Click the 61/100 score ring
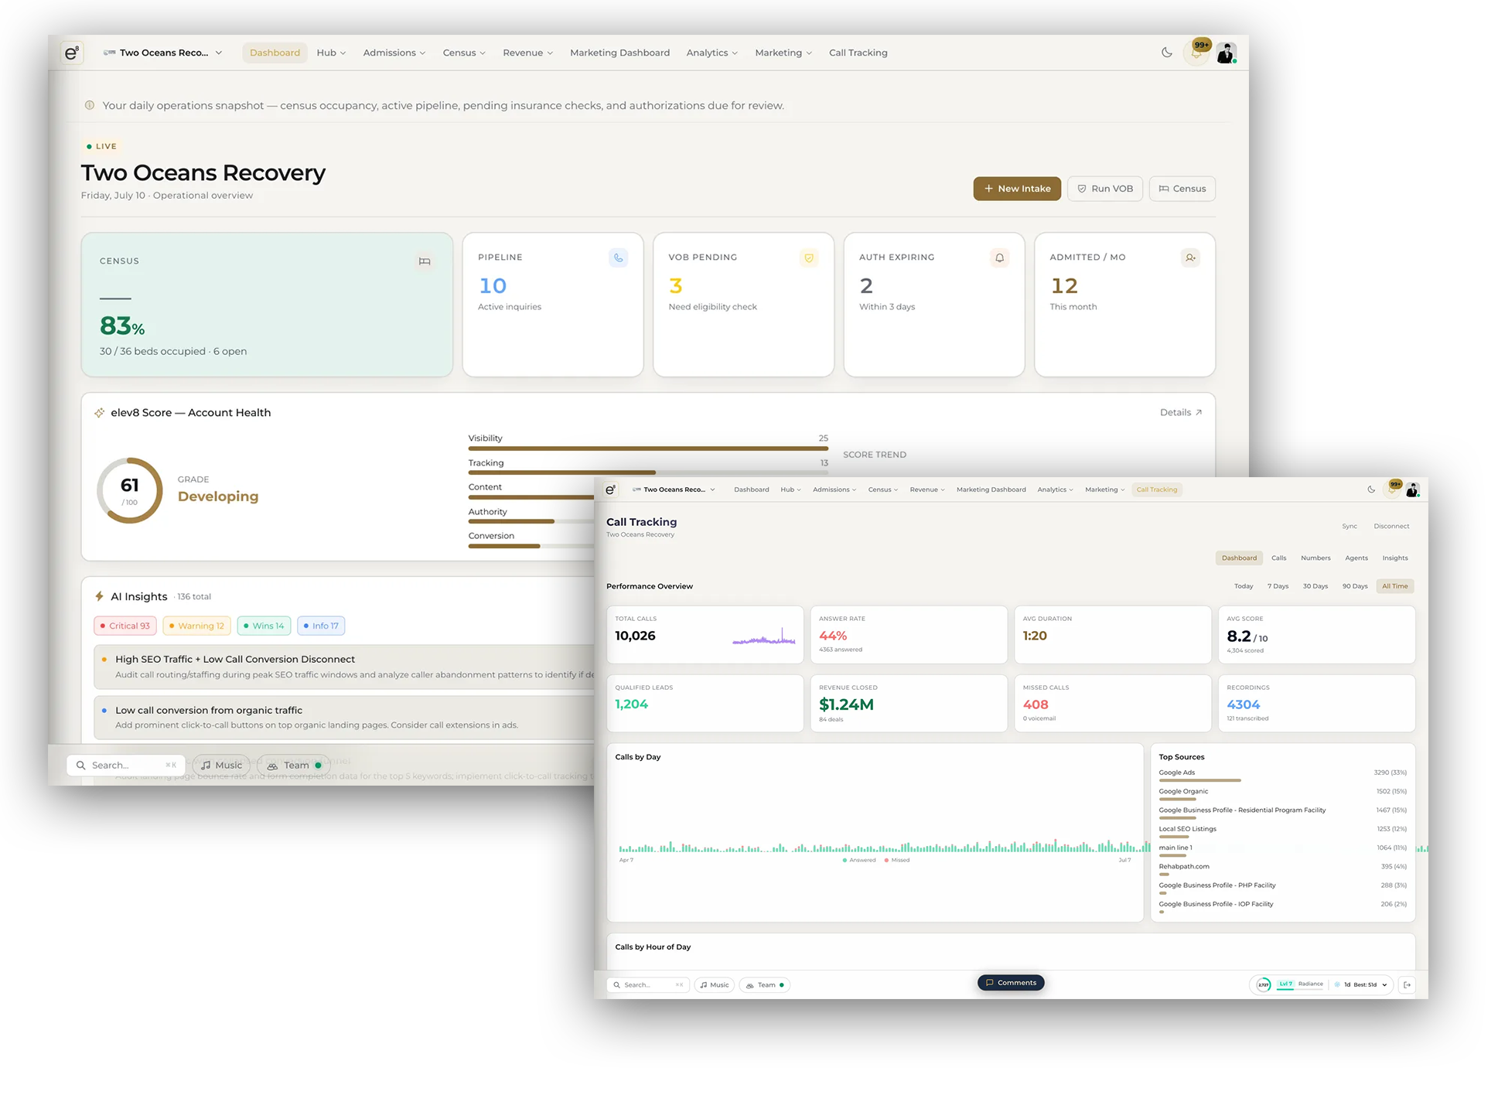Viewport: 1498px width, 1112px height. (130, 490)
